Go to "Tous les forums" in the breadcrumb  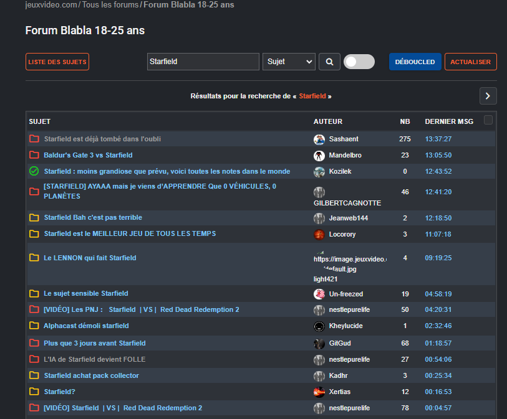point(110,5)
